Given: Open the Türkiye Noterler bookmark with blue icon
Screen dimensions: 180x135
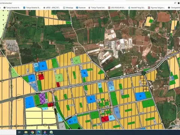Looking at the screenshot, I should [32, 7].
